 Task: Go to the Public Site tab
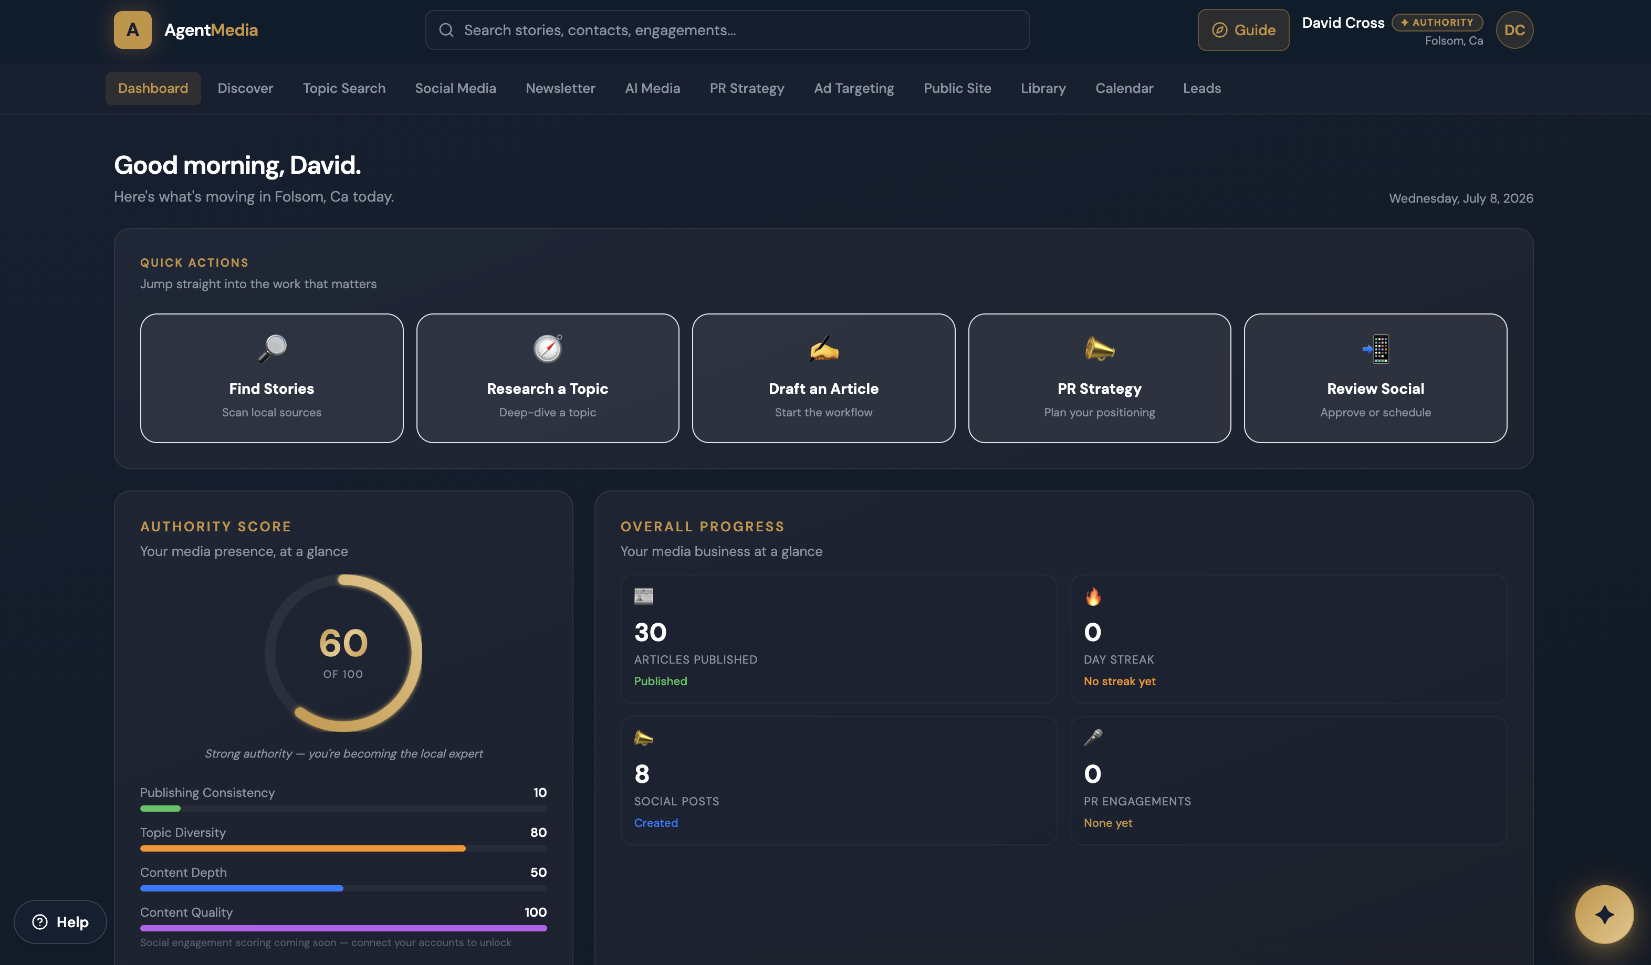(957, 88)
